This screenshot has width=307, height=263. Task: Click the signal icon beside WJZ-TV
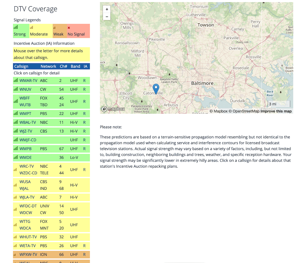[16, 131]
